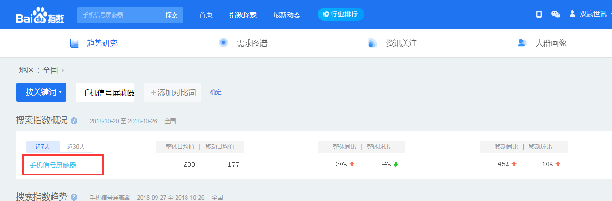This screenshot has width=612, height=201.
Task: Open the 按关键词 dropdown
Action: [41, 92]
